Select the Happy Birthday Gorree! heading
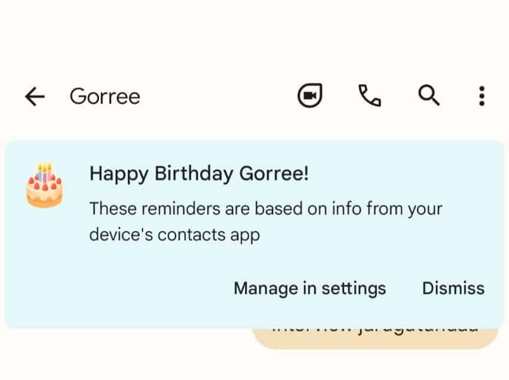This screenshot has width=509, height=380. coord(199,174)
